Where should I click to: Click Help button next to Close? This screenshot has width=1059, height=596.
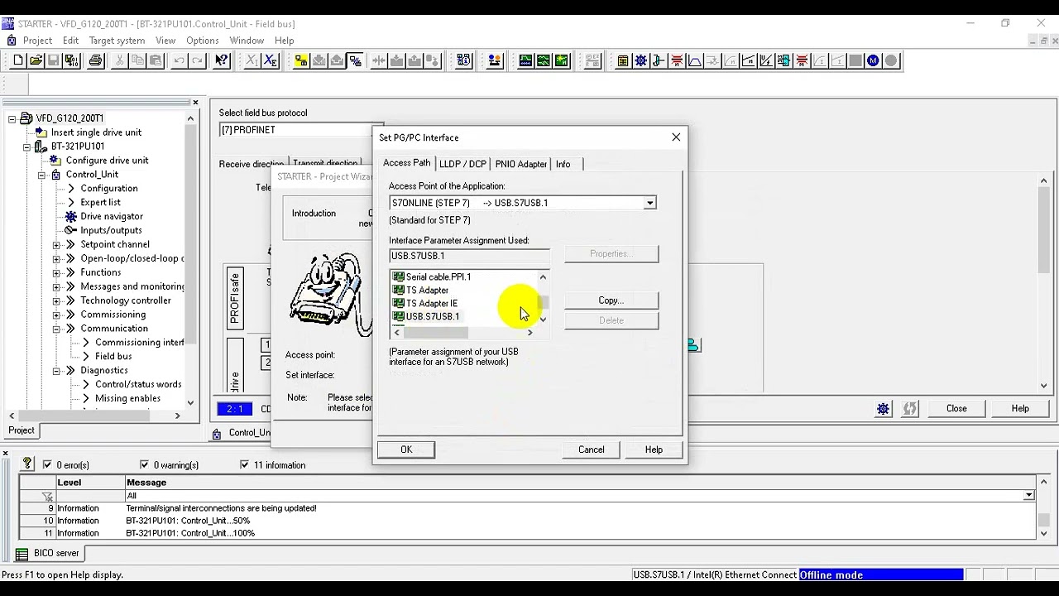1020,408
